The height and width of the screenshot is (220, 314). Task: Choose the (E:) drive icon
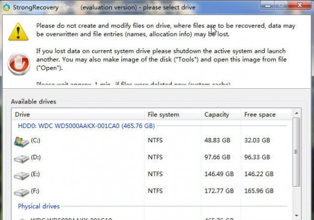[x=22, y=175]
